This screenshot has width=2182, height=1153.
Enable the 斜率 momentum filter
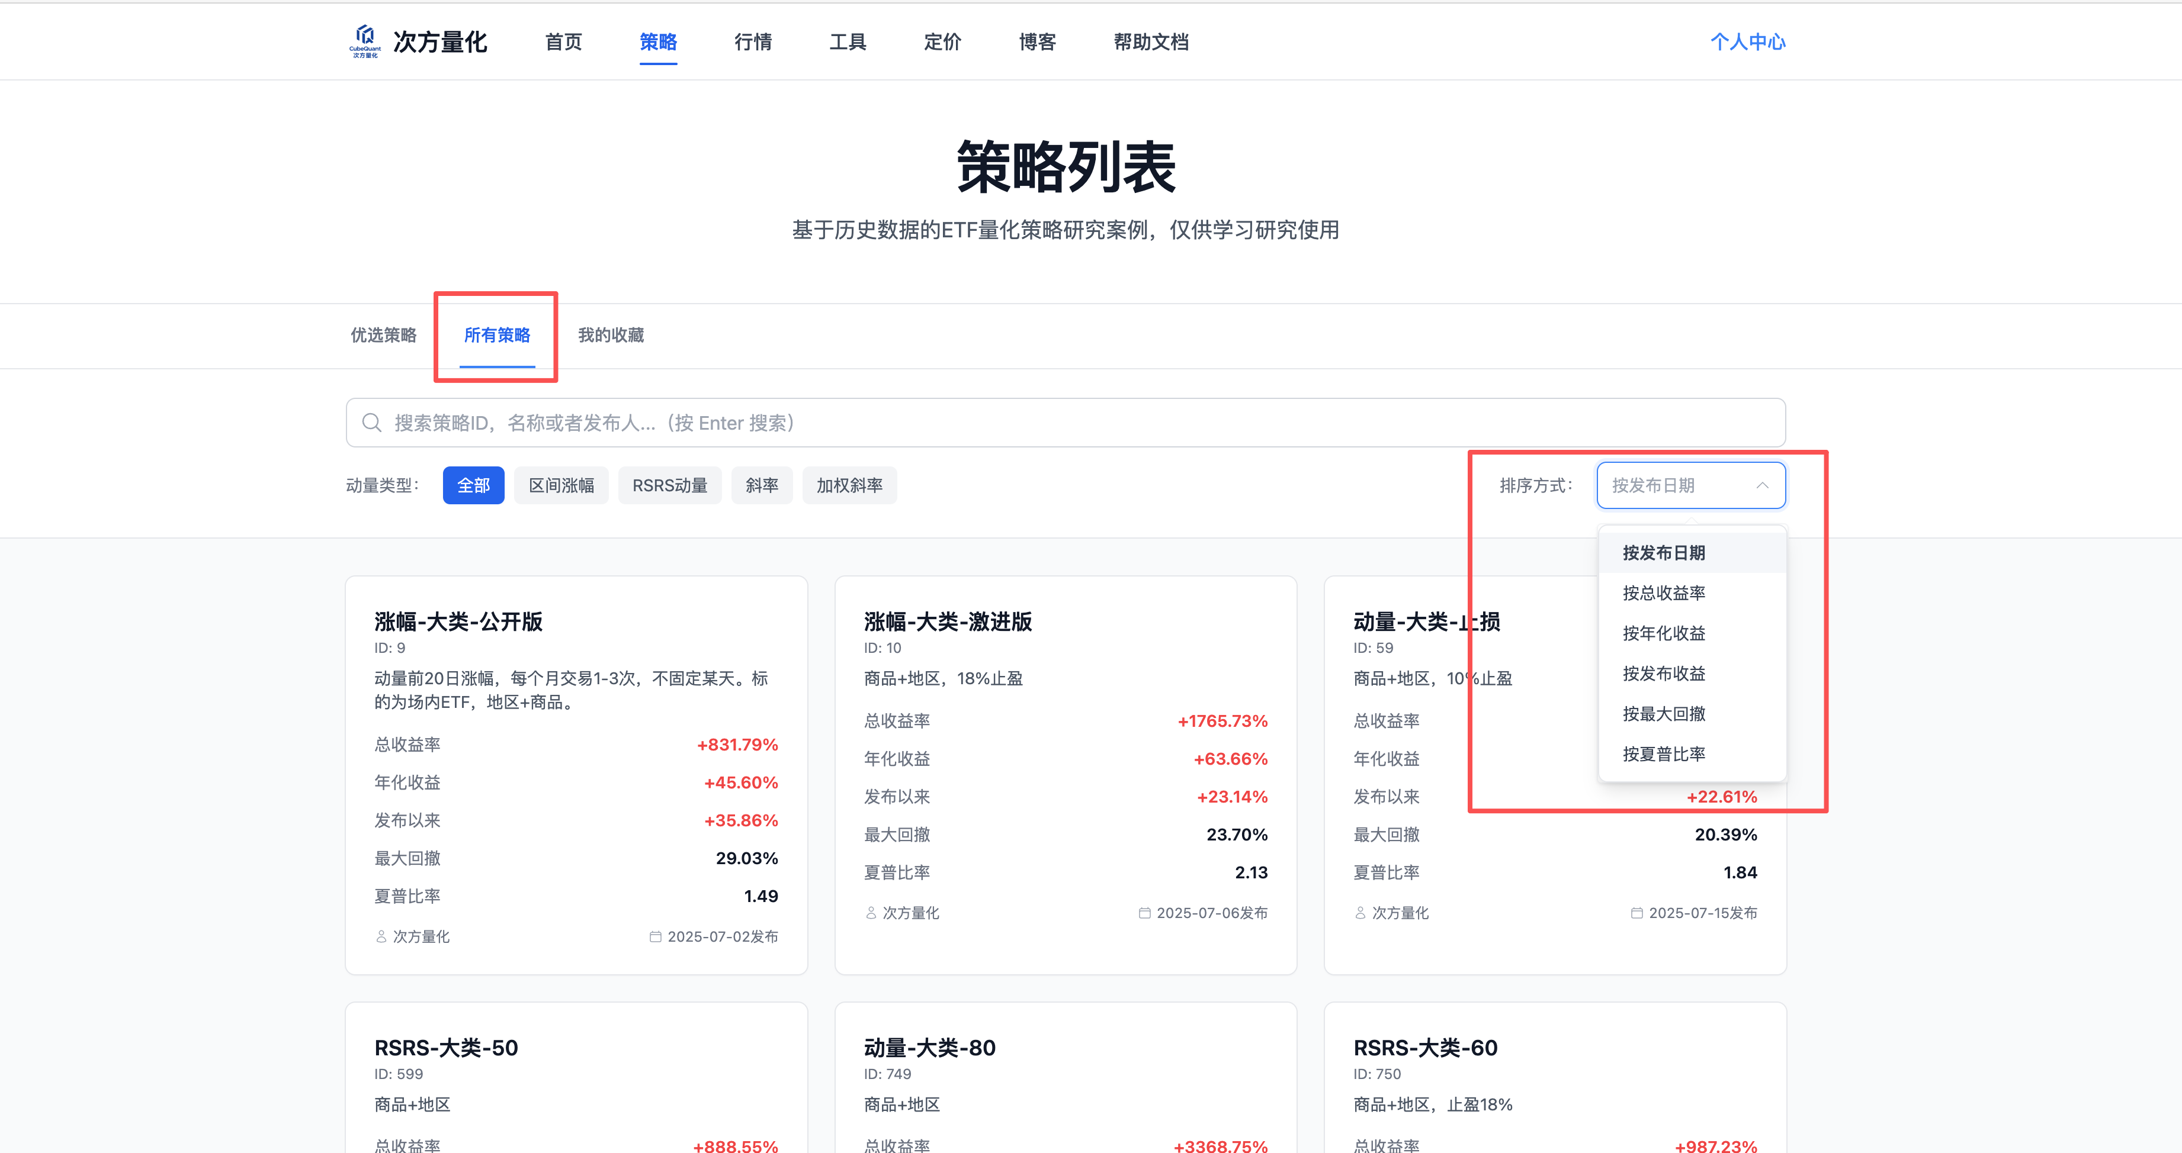click(x=762, y=485)
